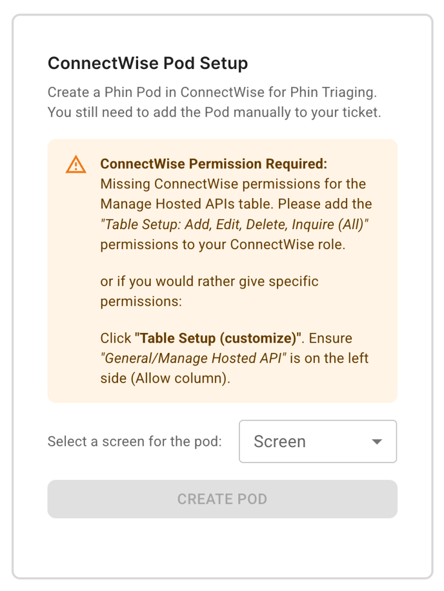The height and width of the screenshot is (591, 444).
Task: Click 'permissions to your ConnectWise role' line
Action: click(x=223, y=245)
